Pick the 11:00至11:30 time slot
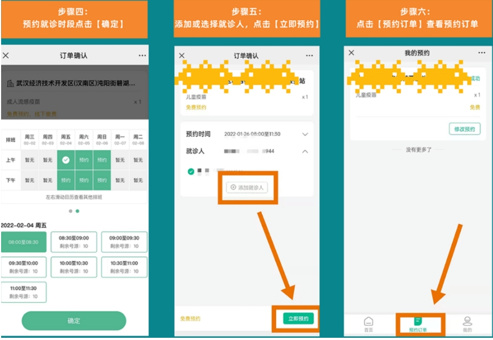Image resolution: width=493 pixels, height=340 pixels. [x=23, y=292]
